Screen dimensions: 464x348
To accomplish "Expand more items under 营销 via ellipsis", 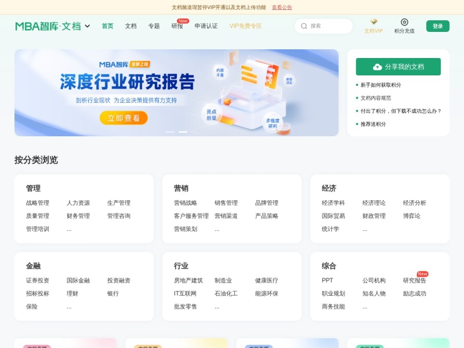I will click(x=217, y=229).
